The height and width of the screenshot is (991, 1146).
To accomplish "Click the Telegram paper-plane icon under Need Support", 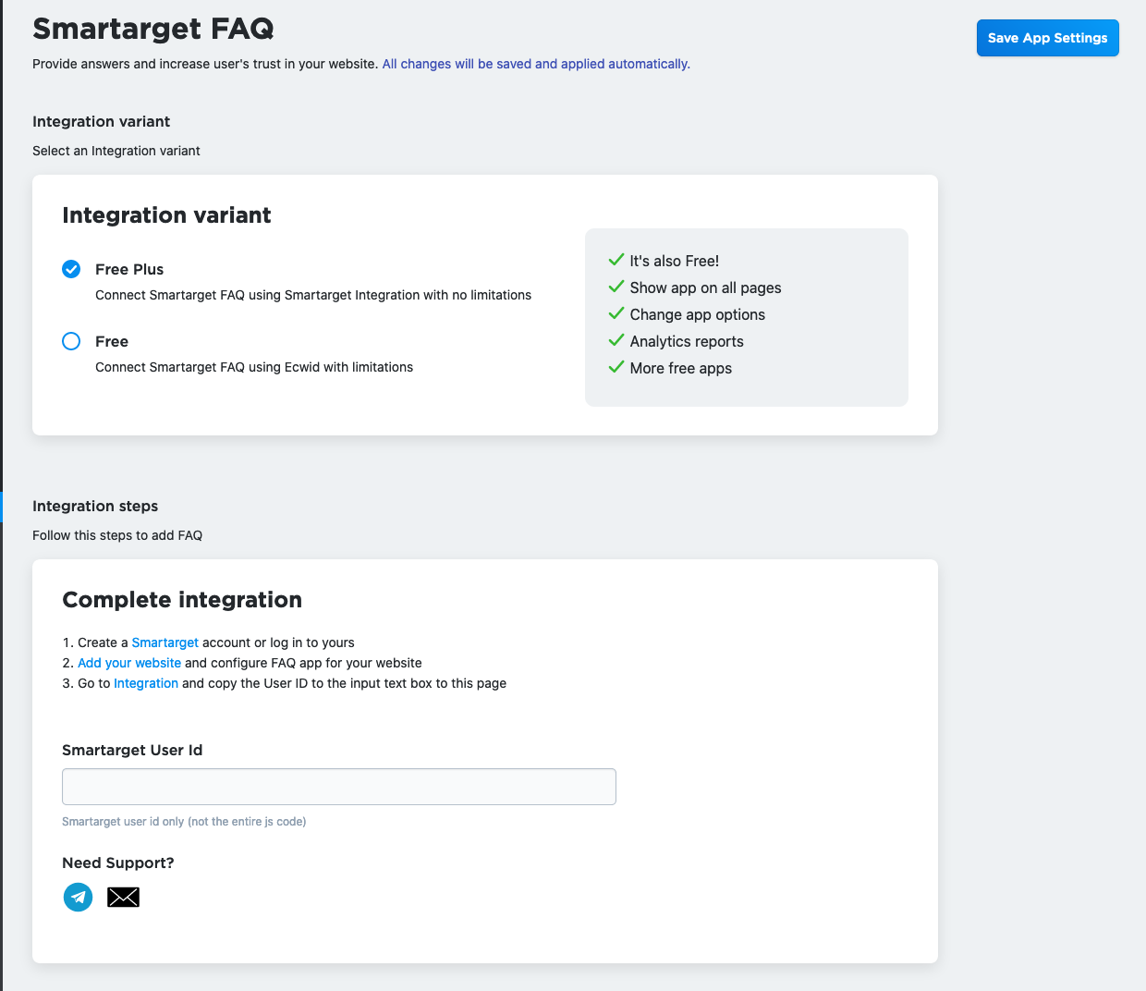I will (78, 897).
